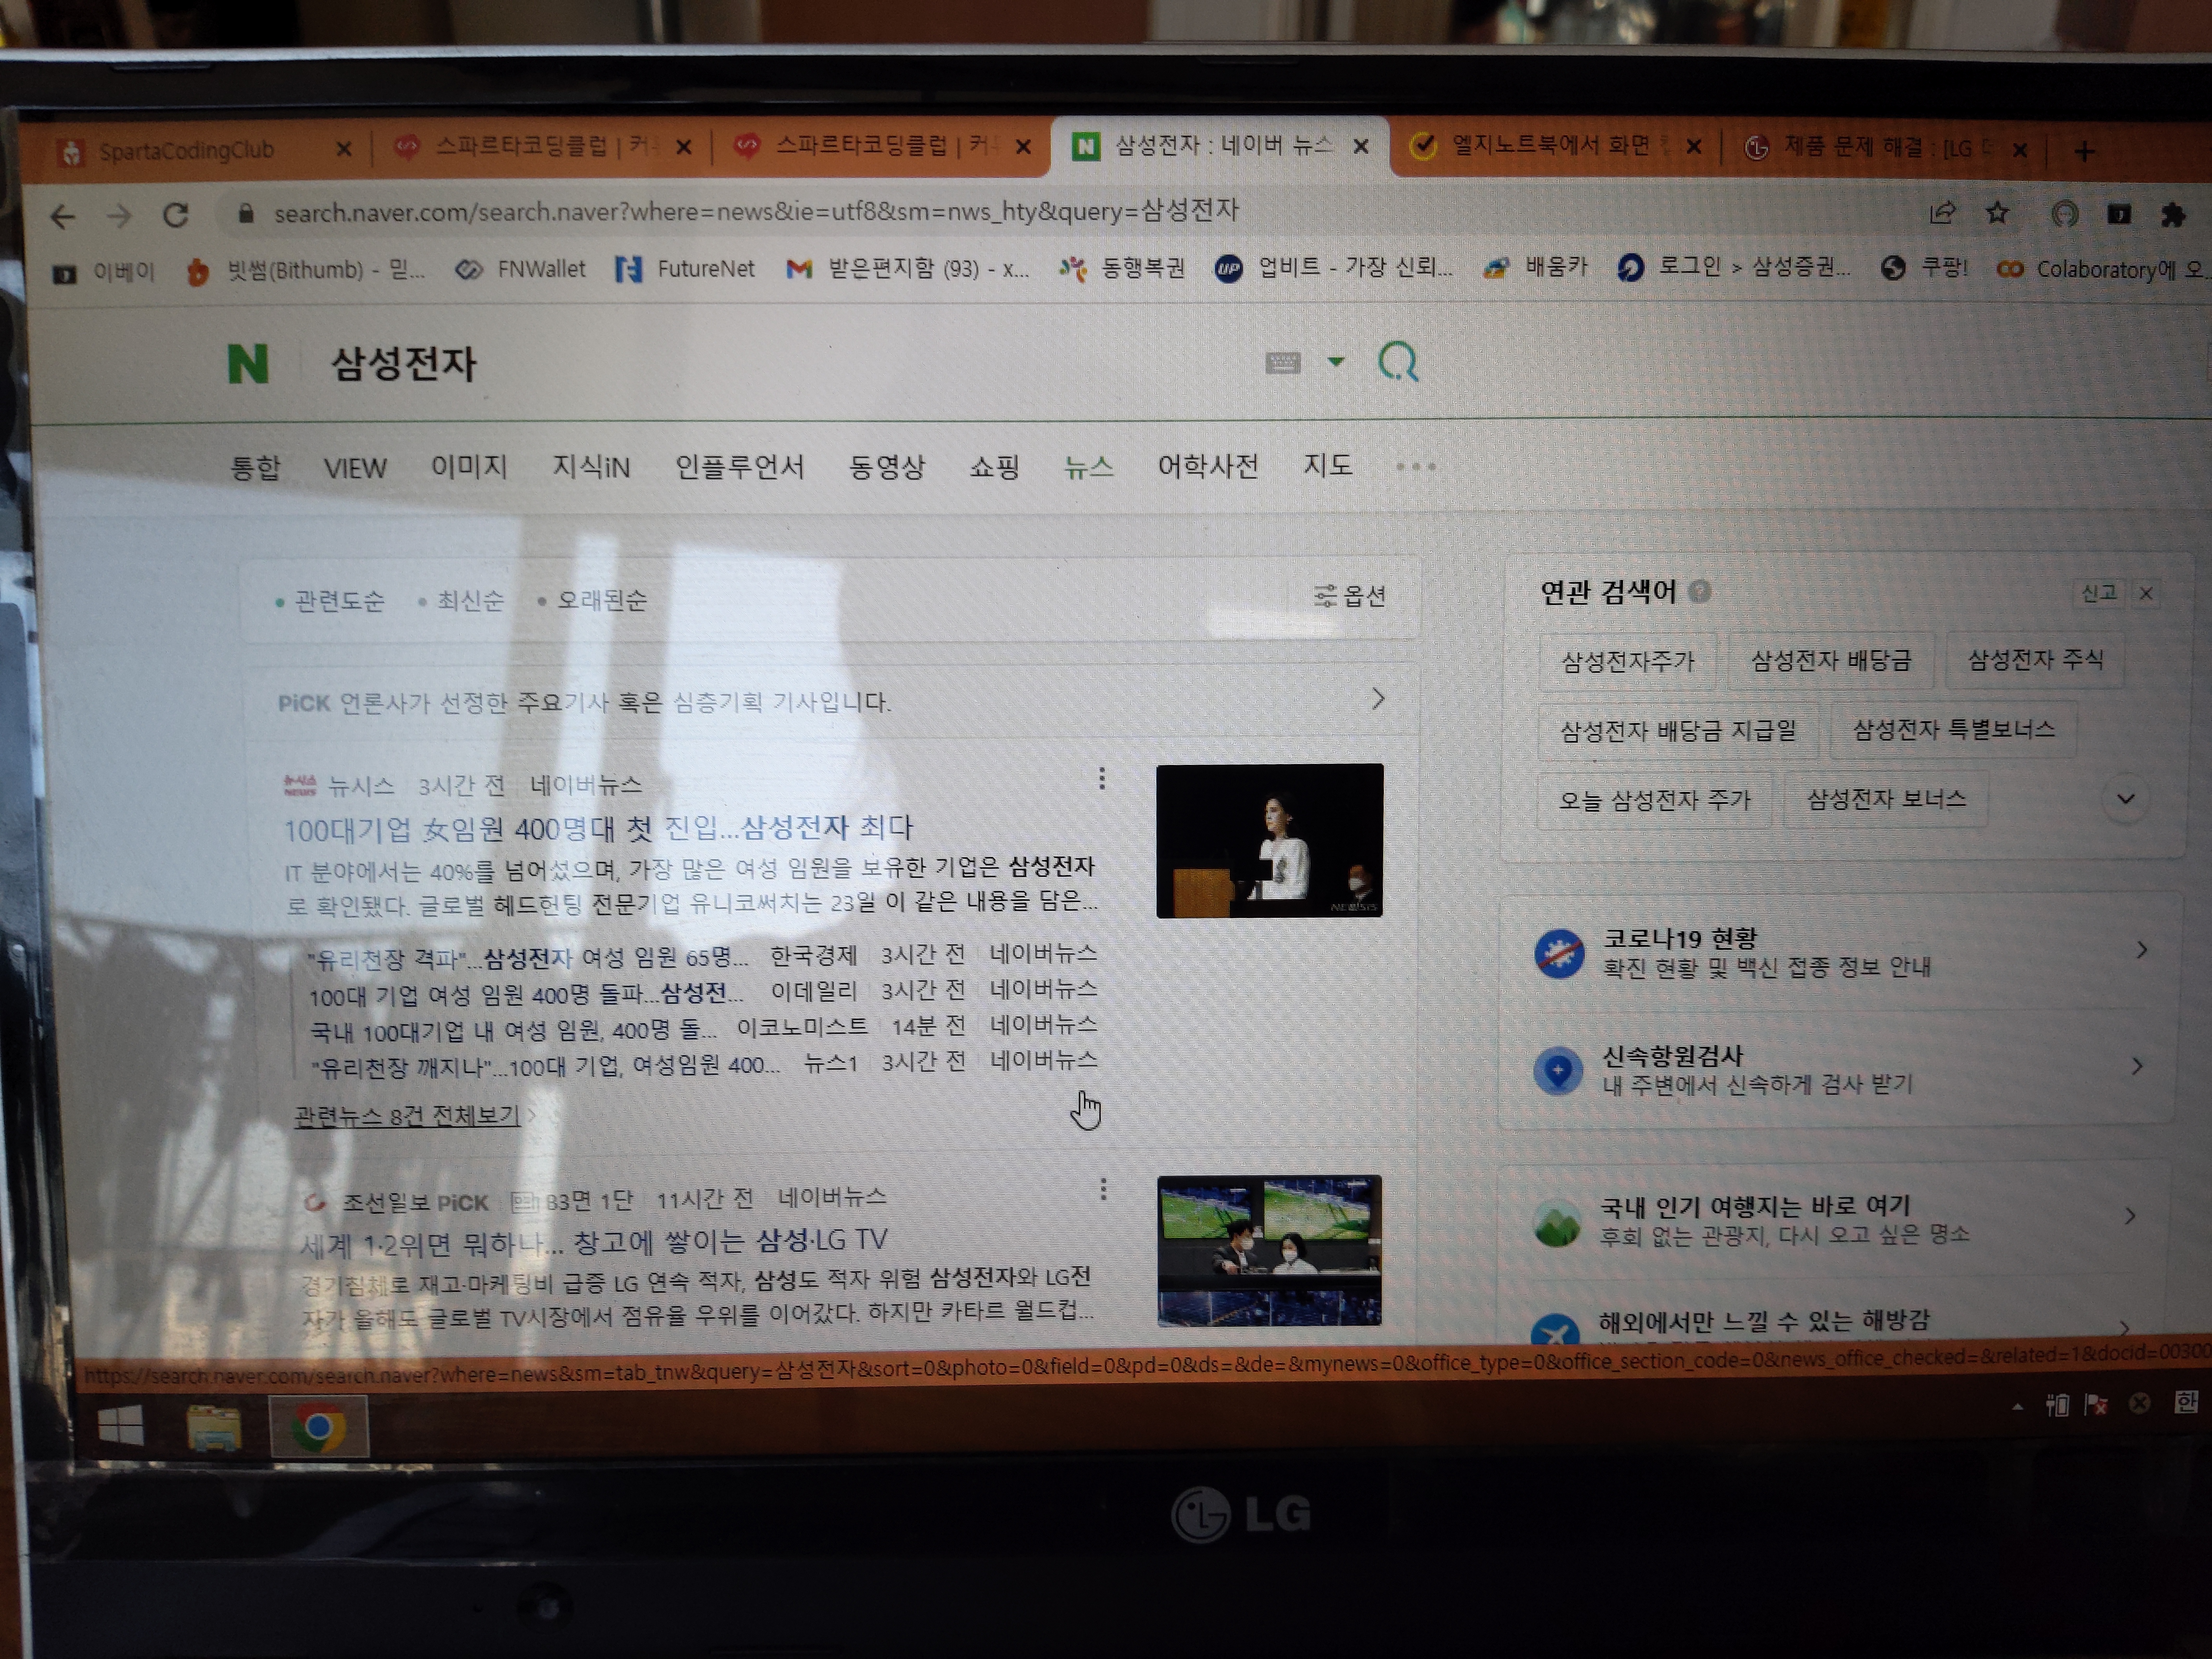Switch to the 동영상 search tab
The width and height of the screenshot is (2212, 1659).
point(887,467)
